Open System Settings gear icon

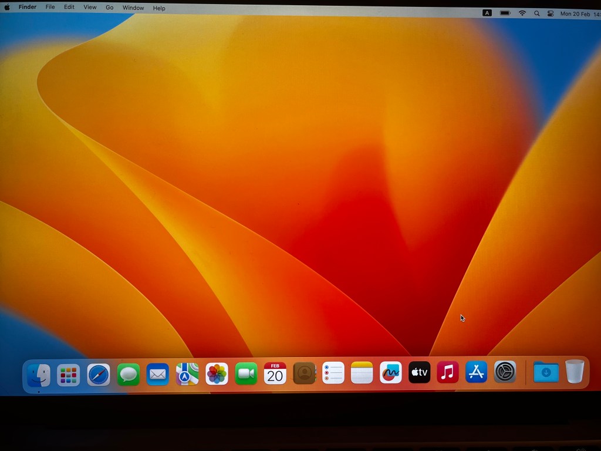point(505,372)
